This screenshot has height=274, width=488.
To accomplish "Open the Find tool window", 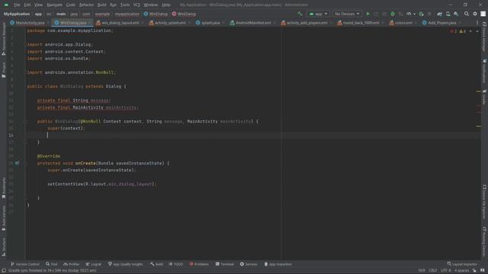I will [52, 264].
